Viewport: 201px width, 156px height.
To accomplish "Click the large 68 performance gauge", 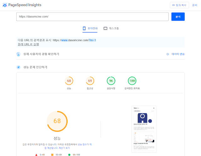I will pos(57,121).
